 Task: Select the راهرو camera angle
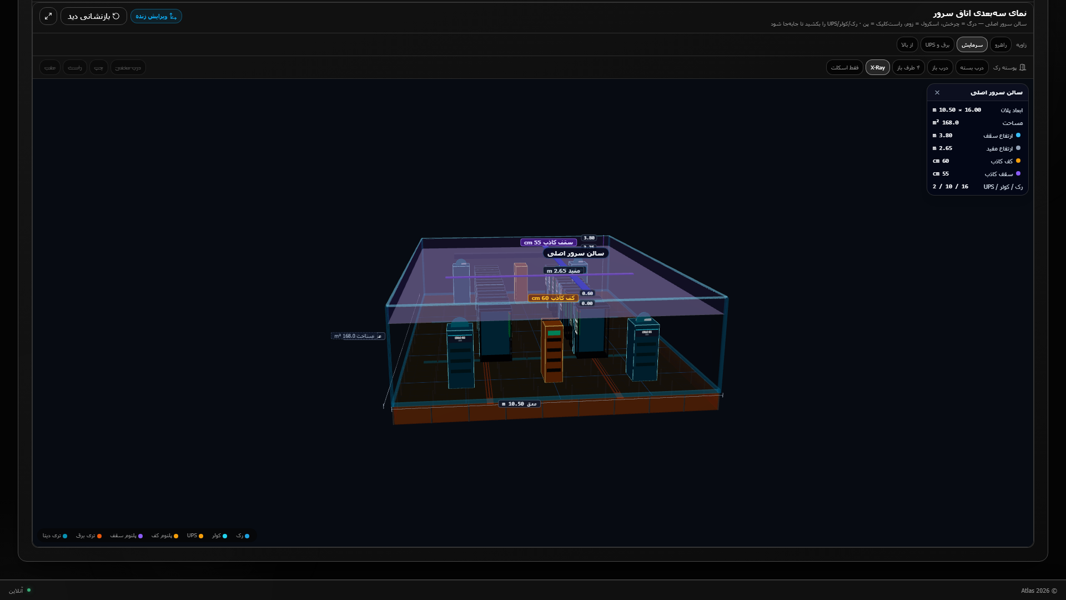pos(1000,45)
